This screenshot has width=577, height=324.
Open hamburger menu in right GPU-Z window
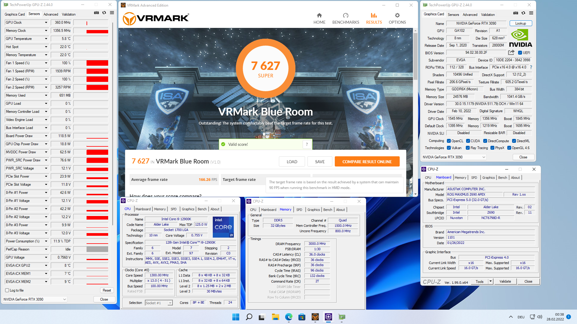(x=531, y=13)
